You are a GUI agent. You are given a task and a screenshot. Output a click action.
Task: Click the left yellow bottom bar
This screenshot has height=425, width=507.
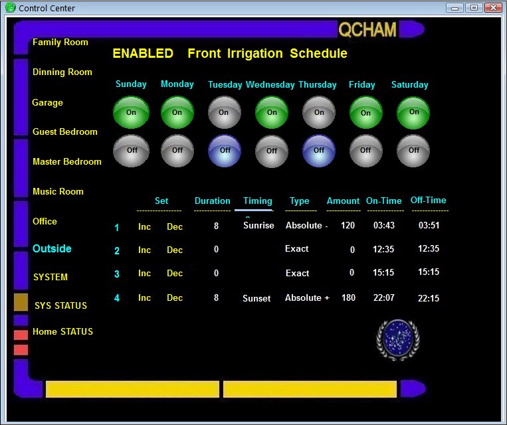132,389
